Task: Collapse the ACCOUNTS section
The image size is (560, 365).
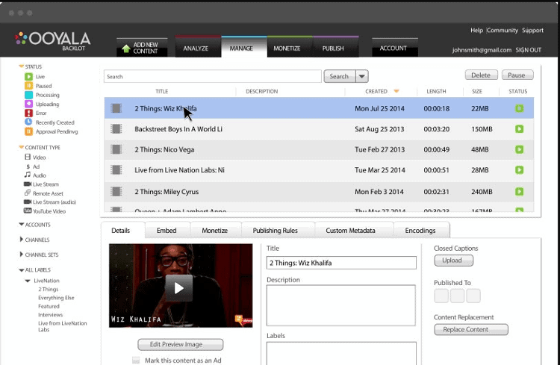Action: (x=21, y=224)
